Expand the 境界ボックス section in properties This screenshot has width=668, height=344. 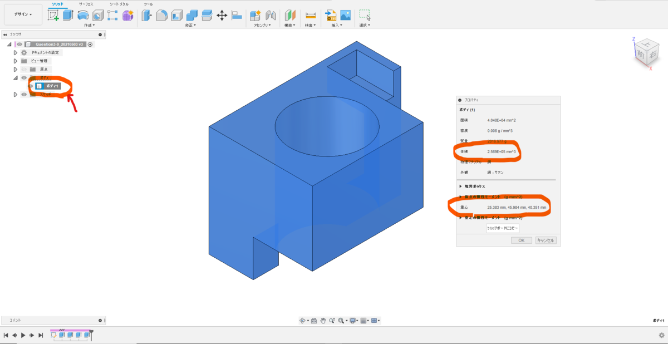coord(460,186)
